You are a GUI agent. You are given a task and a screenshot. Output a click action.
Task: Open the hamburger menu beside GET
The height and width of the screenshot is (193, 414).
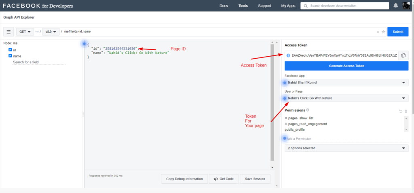pyautogui.click(x=8, y=32)
